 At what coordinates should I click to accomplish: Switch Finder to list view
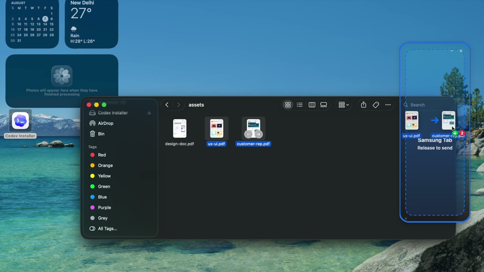tap(299, 105)
